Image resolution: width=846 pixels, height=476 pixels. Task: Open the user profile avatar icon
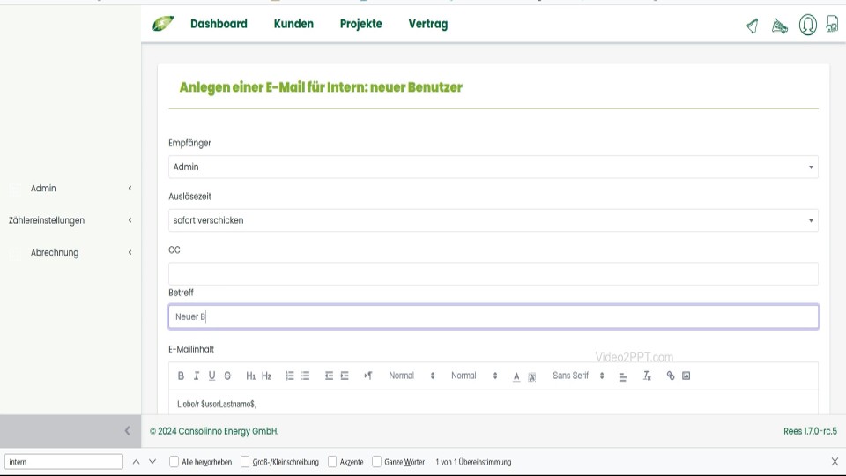pos(808,25)
